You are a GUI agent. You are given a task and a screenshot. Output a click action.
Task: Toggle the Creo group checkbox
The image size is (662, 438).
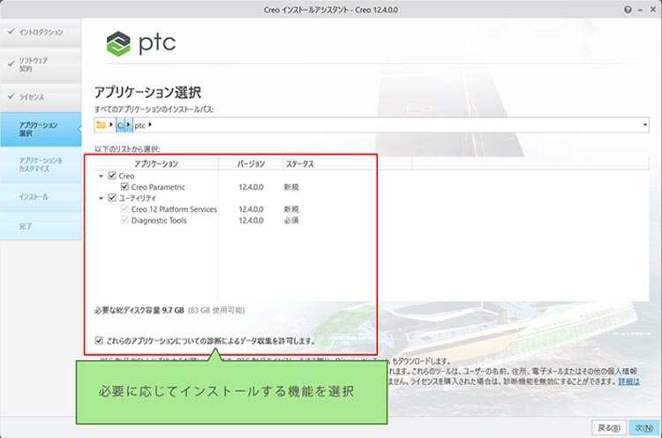coord(112,175)
